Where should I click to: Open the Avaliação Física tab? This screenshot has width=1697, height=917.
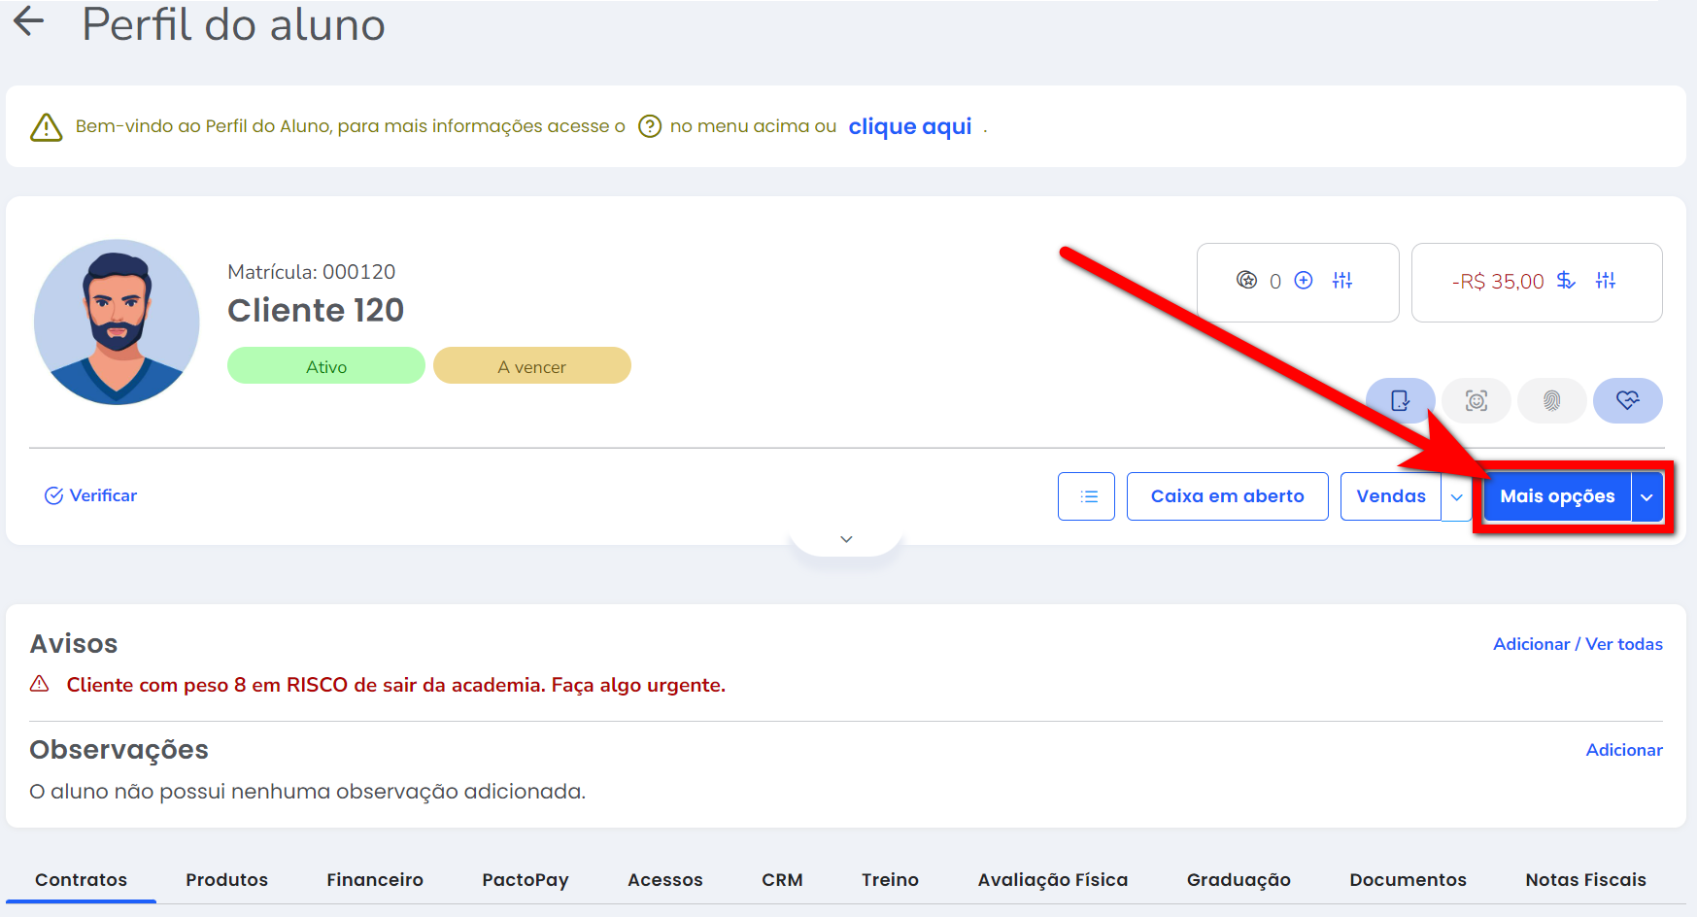(1052, 879)
